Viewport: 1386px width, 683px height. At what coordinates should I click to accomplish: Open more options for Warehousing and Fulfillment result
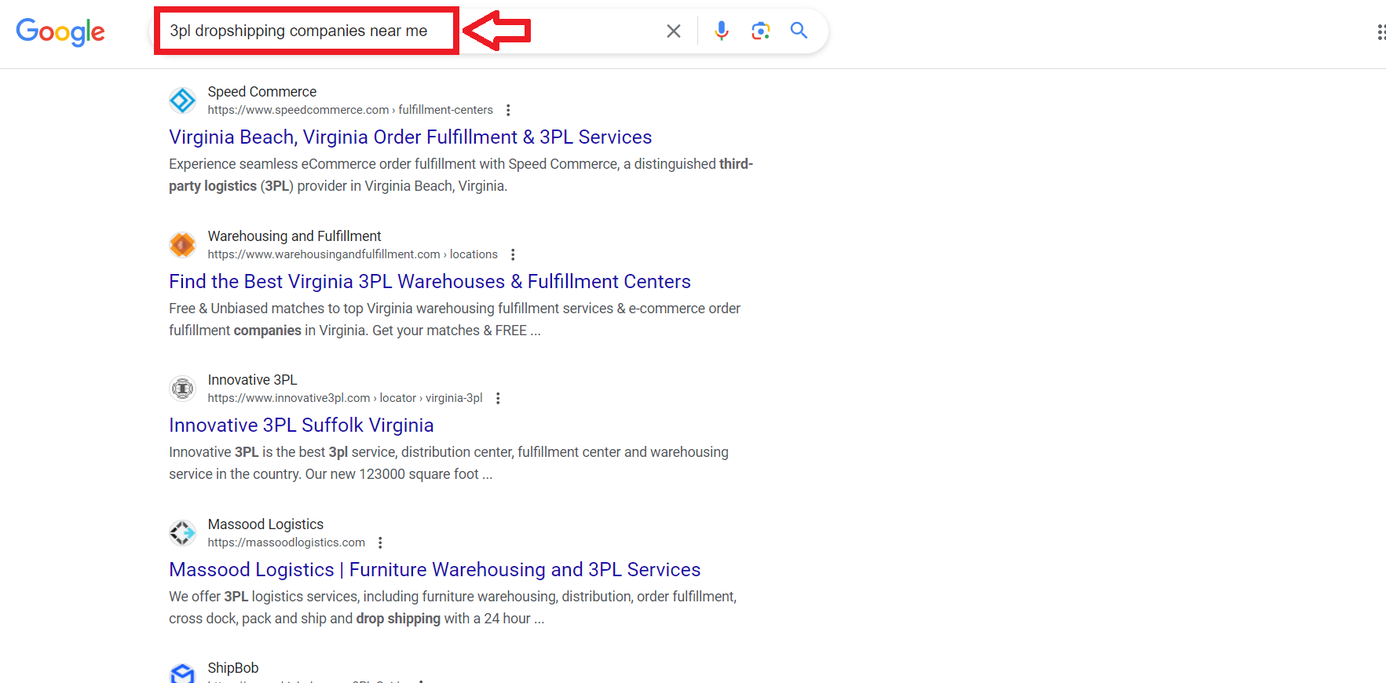click(513, 254)
